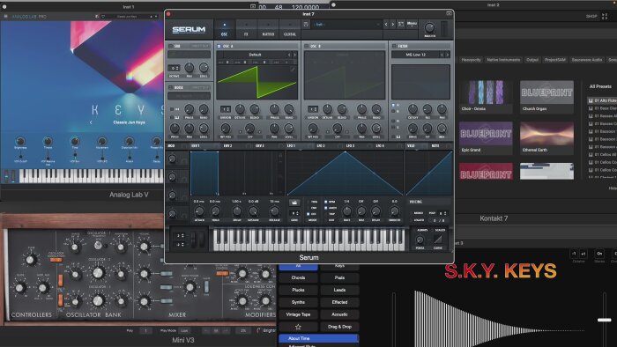The width and height of the screenshot is (617, 347).
Task: Open the Ethereal Earth thumbnail in Kontakt
Action: coord(546,137)
